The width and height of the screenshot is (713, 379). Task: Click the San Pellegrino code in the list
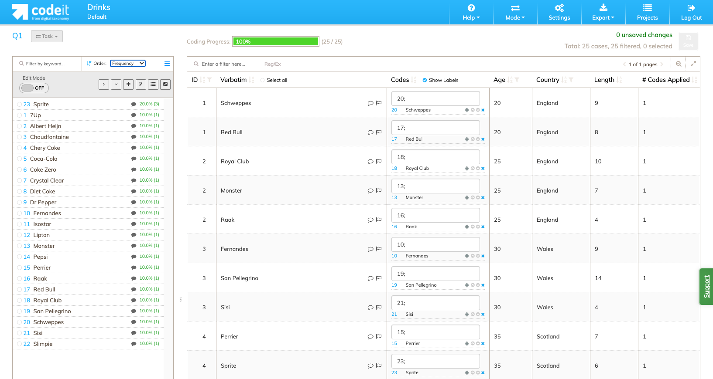click(x=52, y=311)
